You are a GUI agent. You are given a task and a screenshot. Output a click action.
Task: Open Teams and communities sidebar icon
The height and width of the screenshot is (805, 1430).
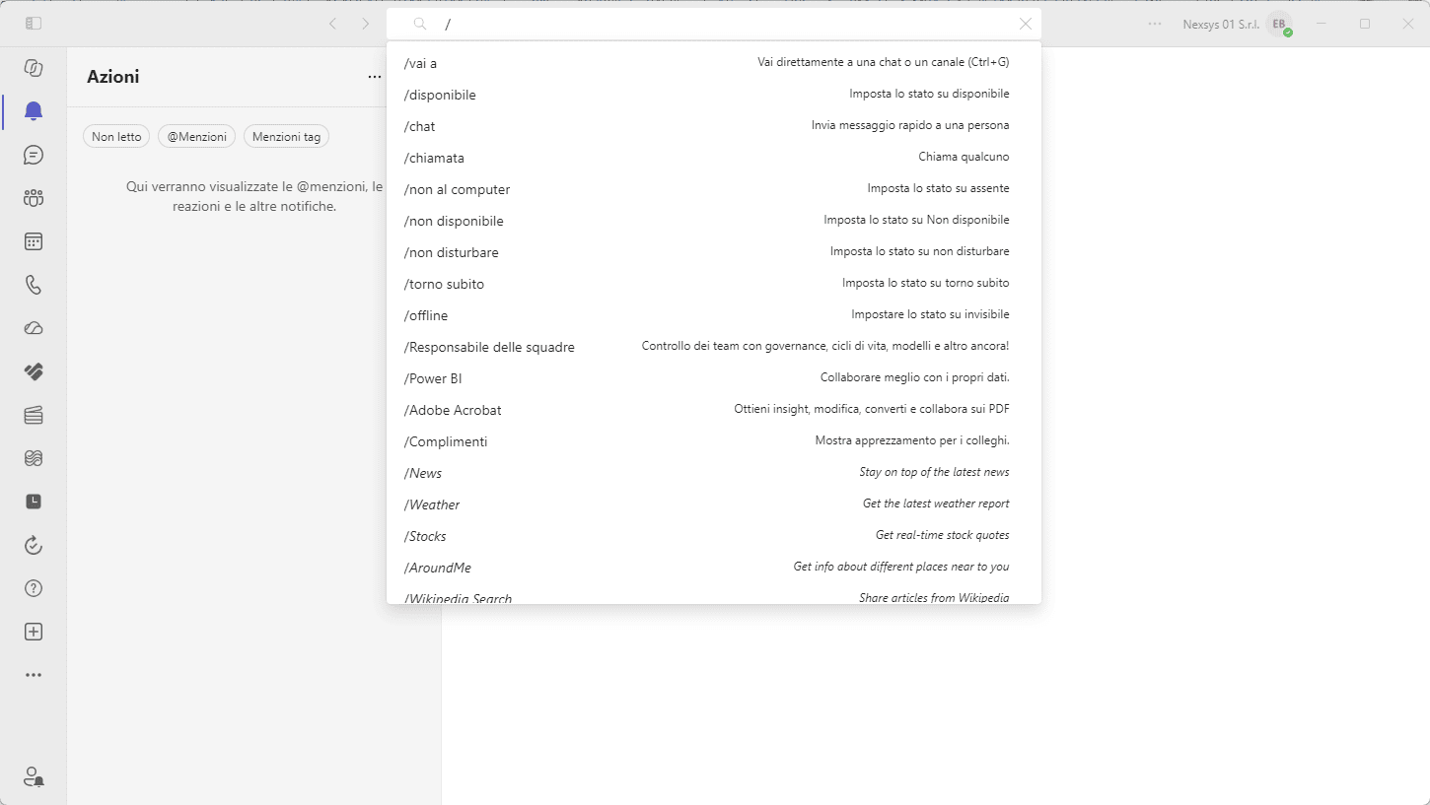(34, 198)
